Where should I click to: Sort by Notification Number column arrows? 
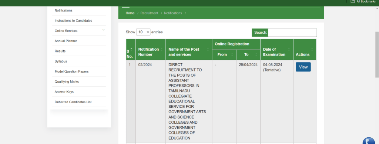162,50
